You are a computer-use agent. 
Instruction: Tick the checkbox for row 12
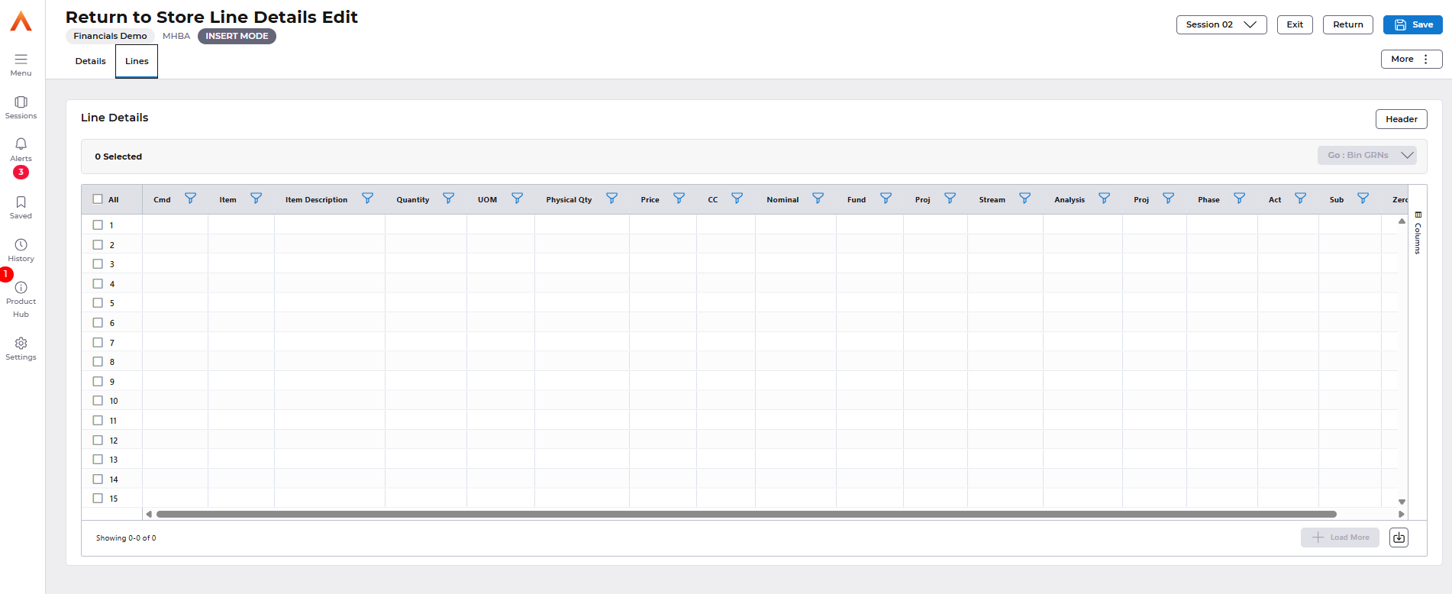(98, 441)
